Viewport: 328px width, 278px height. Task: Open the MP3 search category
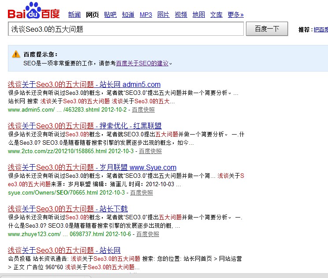(146, 15)
